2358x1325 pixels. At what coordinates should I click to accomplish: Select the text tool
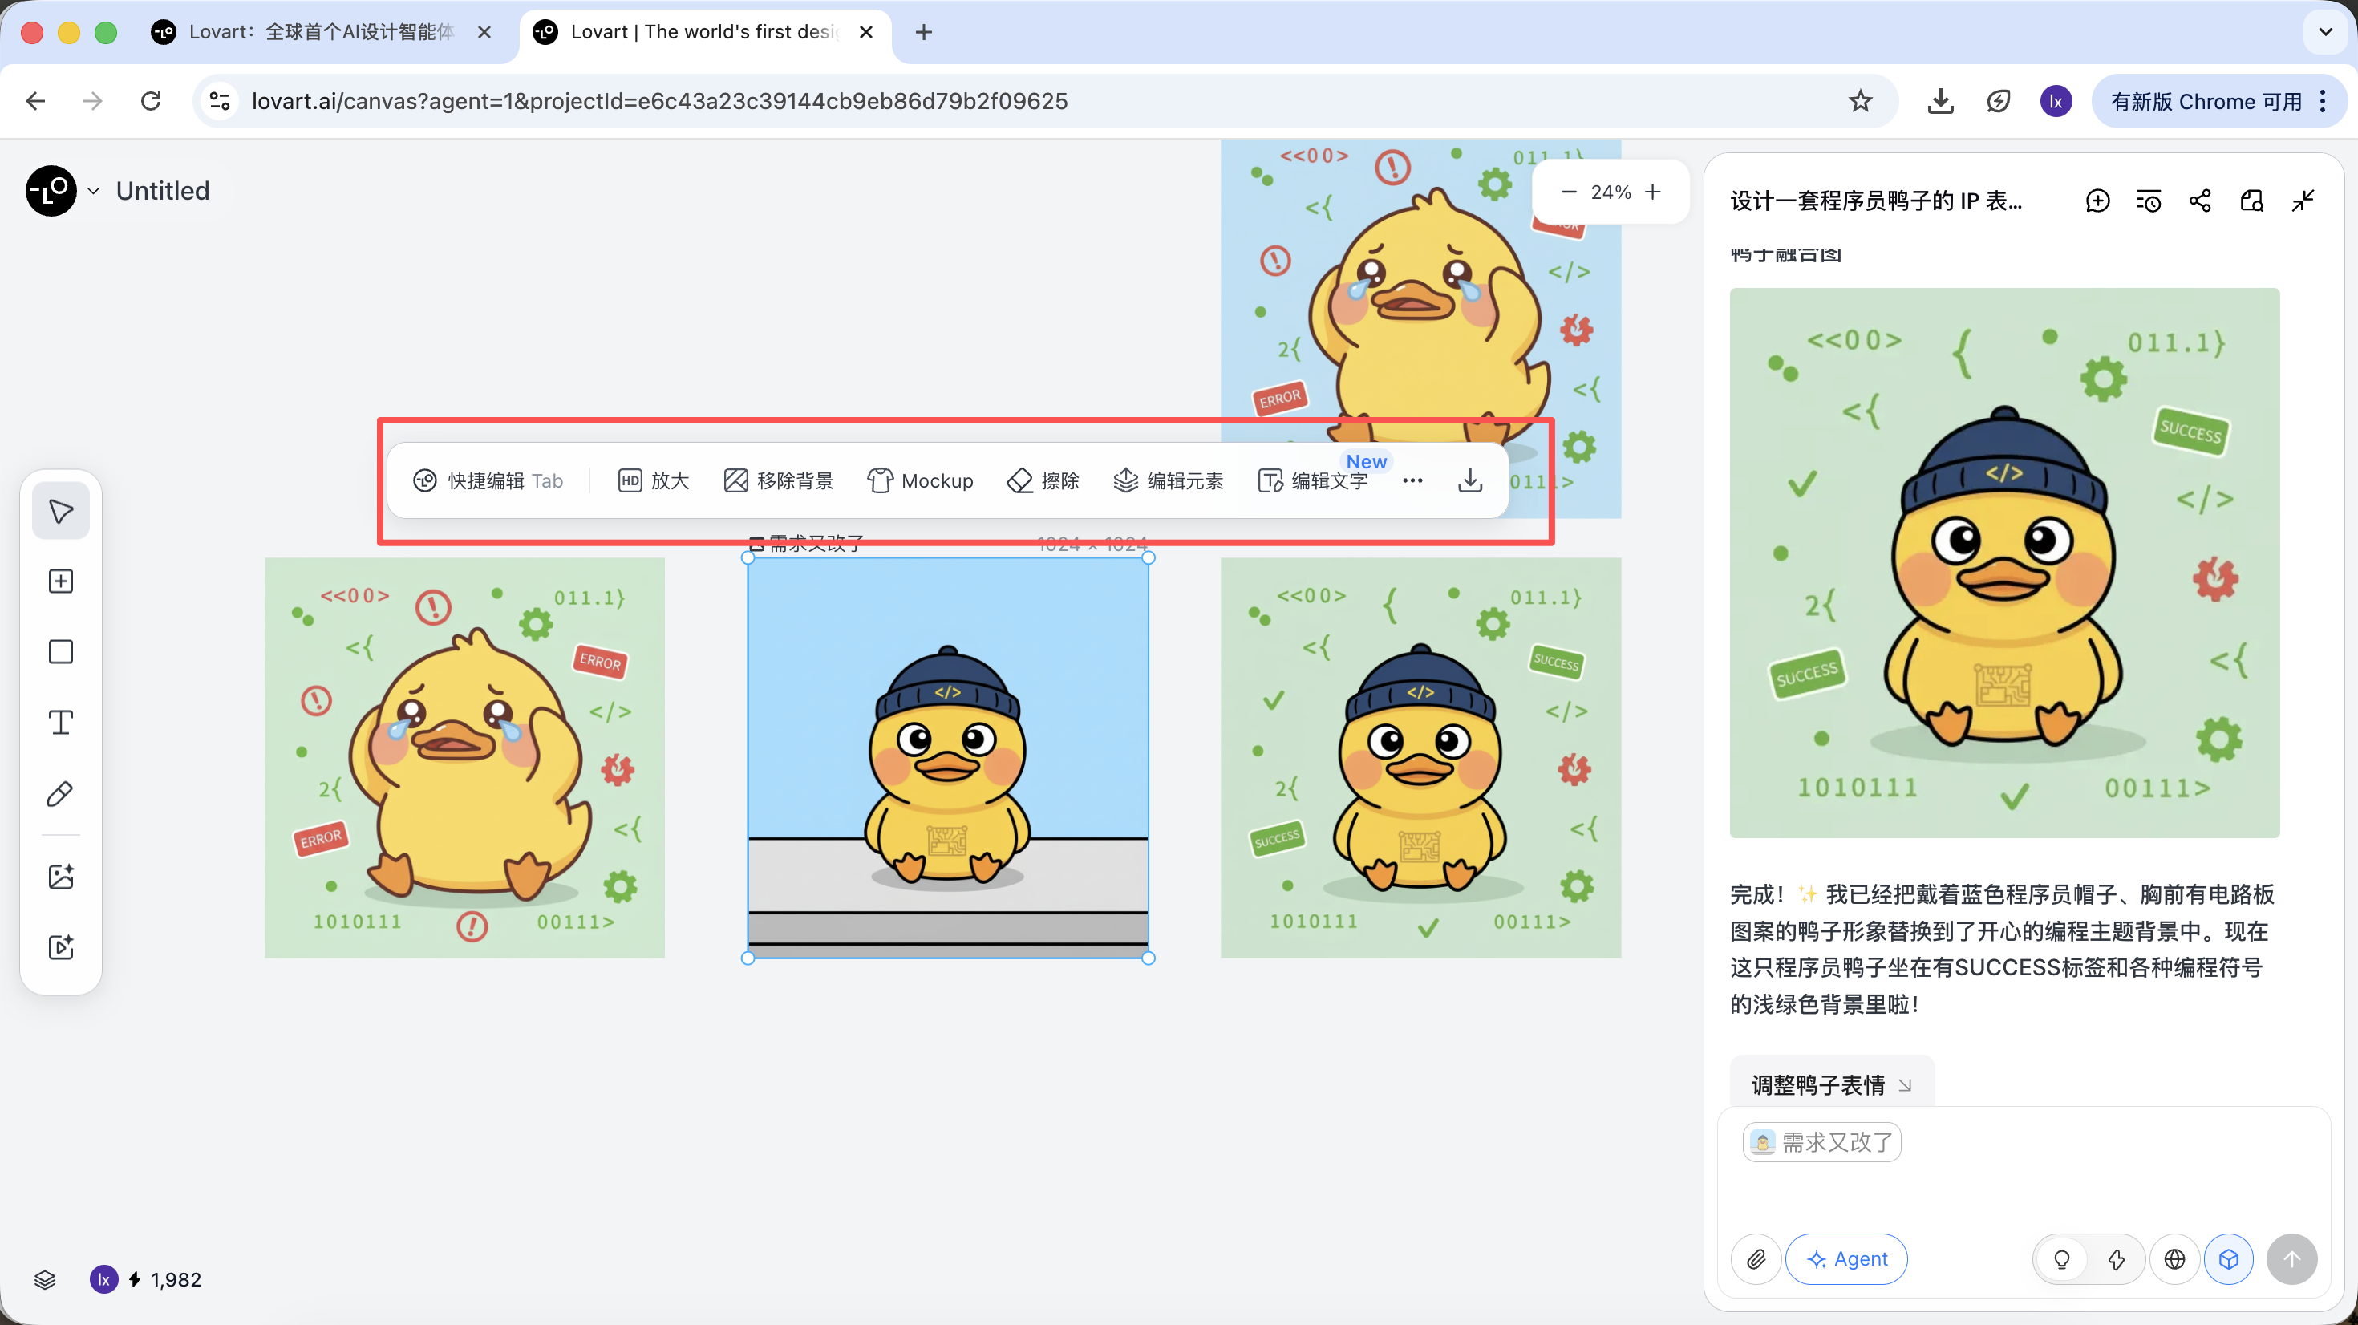click(x=60, y=723)
